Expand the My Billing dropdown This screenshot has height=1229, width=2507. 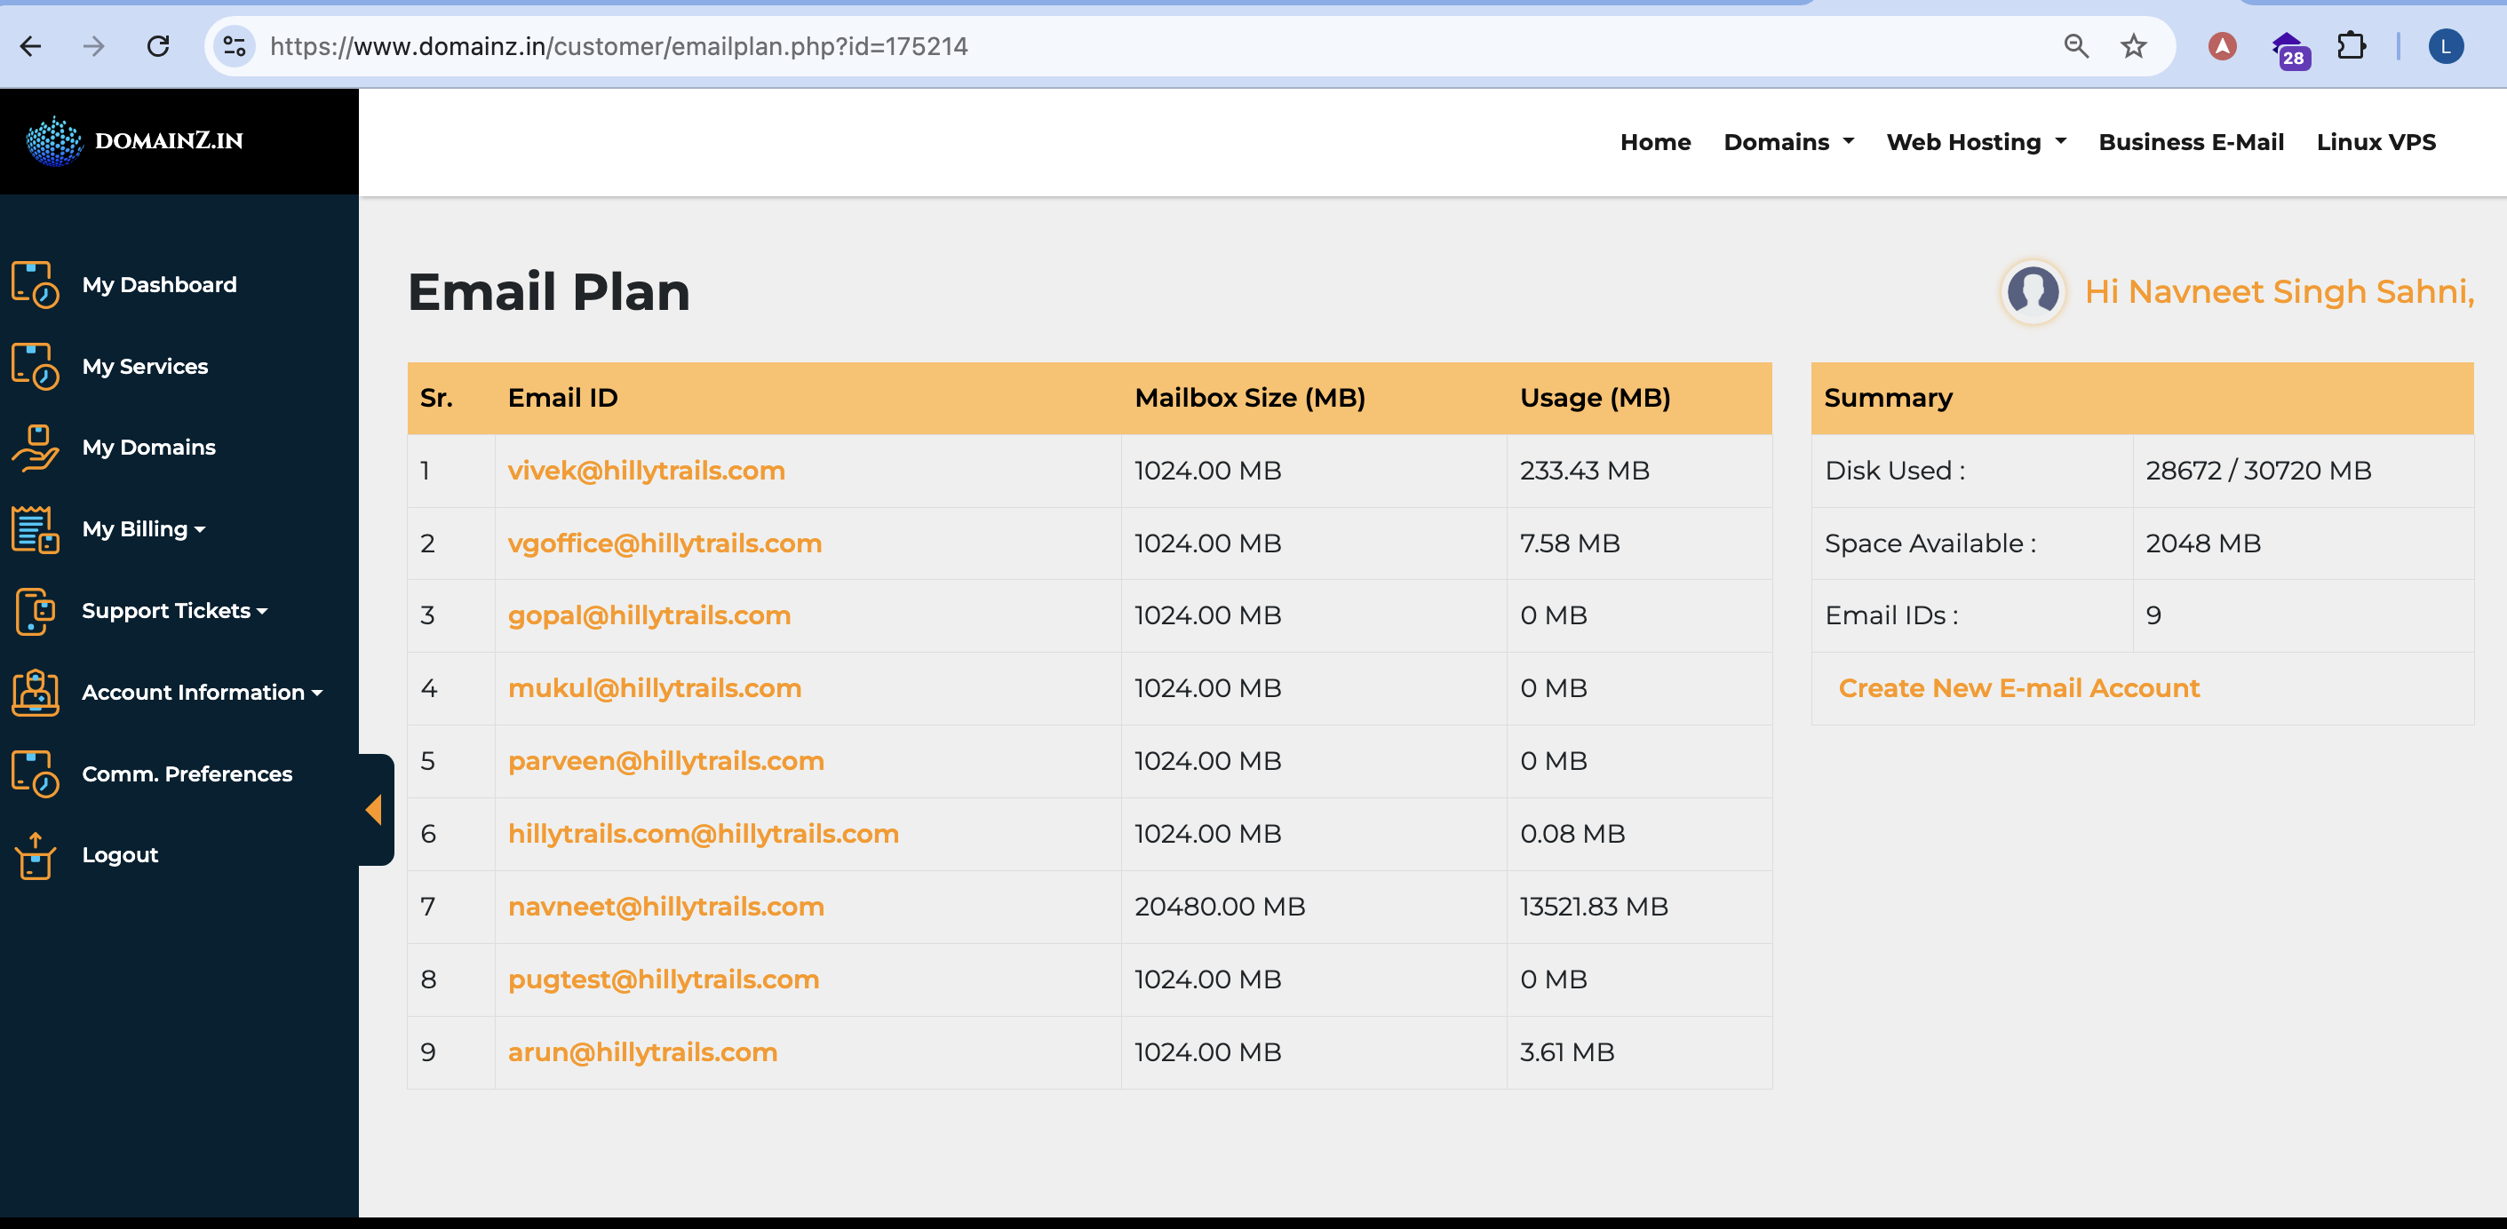(144, 528)
